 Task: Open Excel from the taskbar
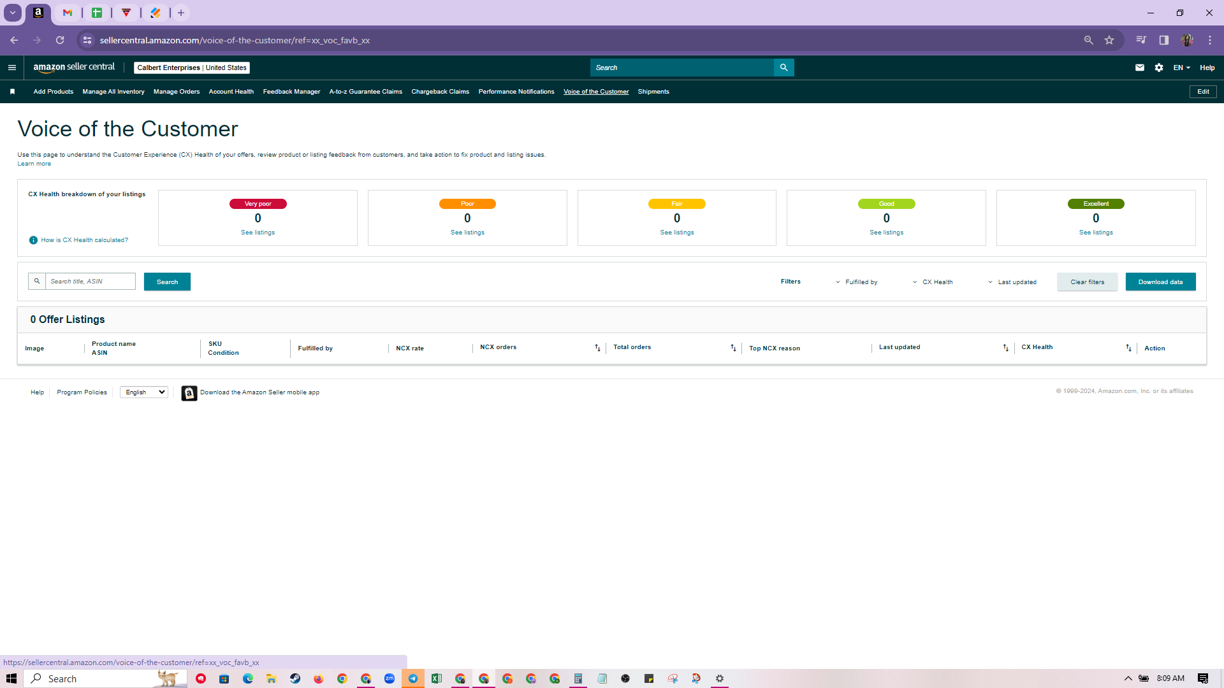[437, 678]
